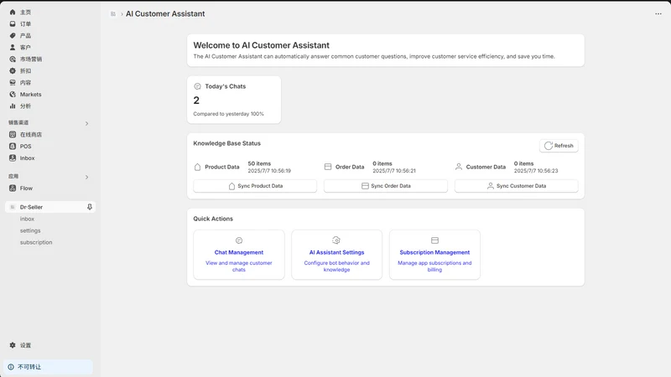
Task: Open the AI Assistant Settings card
Action: pos(337,255)
